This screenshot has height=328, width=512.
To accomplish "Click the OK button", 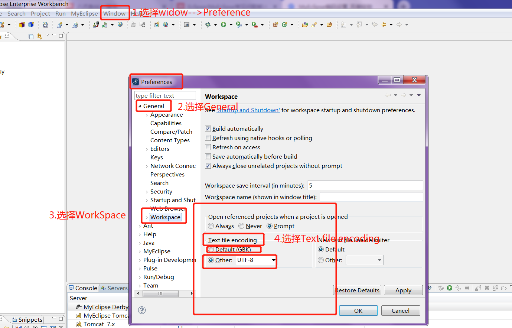I will tap(358, 311).
